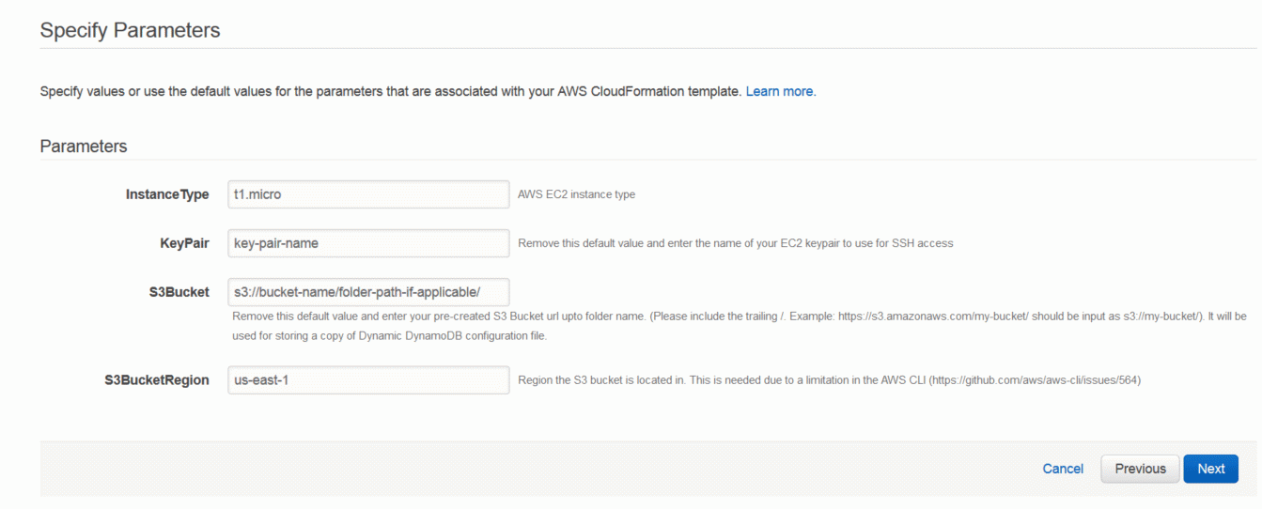Click the EC2 keypair SSH access hint
The image size is (1262, 509).
coord(736,243)
